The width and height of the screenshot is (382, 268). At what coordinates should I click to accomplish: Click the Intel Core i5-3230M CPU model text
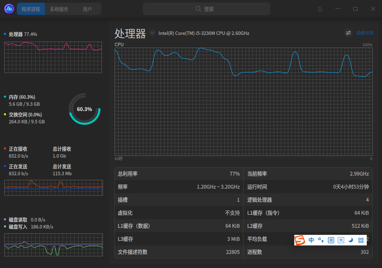coord(204,33)
